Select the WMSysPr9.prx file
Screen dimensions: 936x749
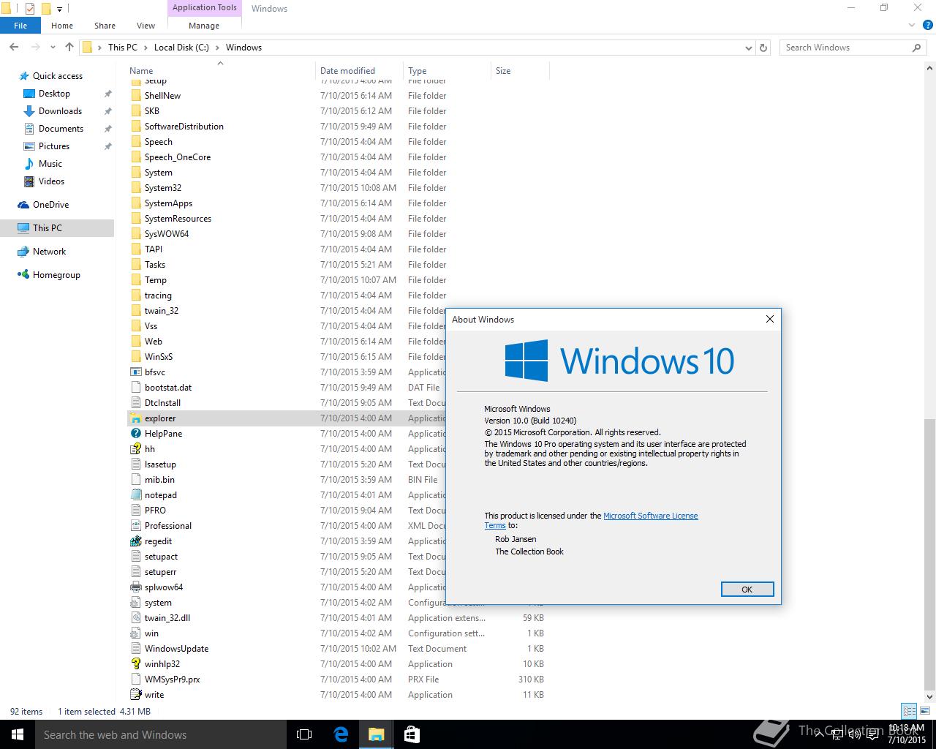click(337, 680)
